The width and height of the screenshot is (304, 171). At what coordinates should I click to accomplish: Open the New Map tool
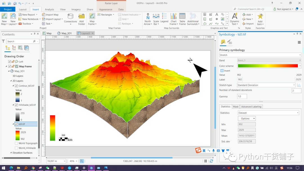tap(4, 19)
